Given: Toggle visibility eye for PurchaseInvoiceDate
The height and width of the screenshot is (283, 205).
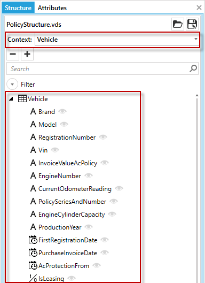Looking at the screenshot, I should tap(105, 253).
